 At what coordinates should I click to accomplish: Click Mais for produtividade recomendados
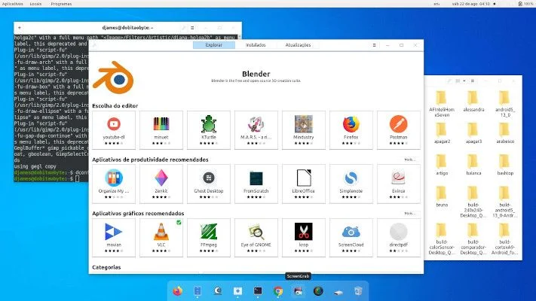click(x=409, y=160)
